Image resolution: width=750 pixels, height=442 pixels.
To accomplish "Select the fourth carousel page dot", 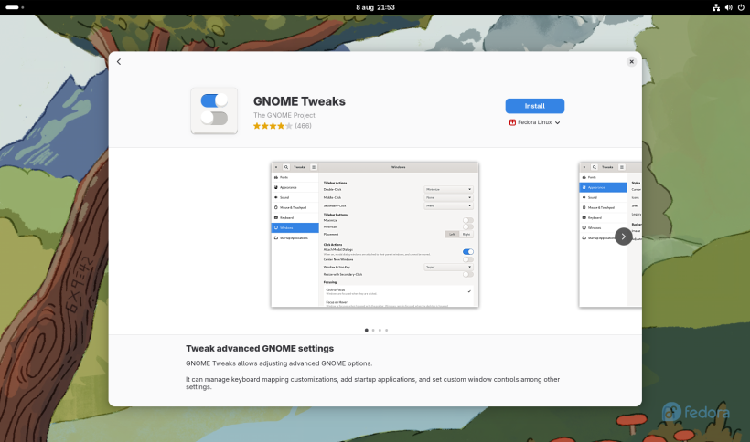I will coord(387,330).
